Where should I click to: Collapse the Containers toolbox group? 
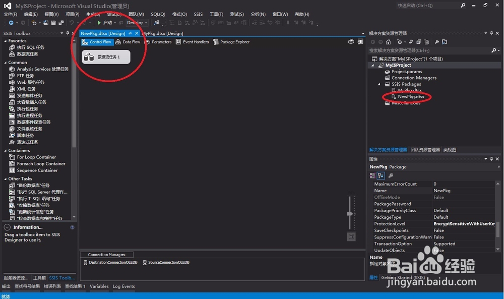(x=6, y=150)
